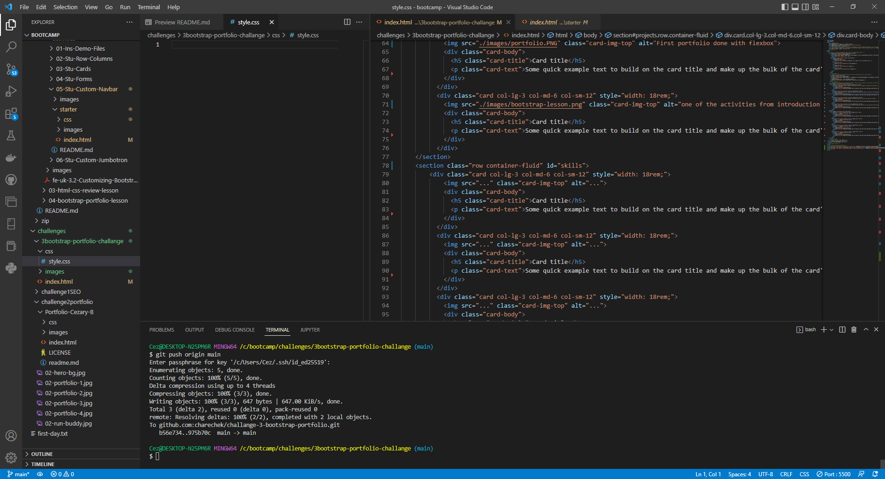Change CRLF end of line sequence
The height and width of the screenshot is (479, 885).
pos(786,474)
